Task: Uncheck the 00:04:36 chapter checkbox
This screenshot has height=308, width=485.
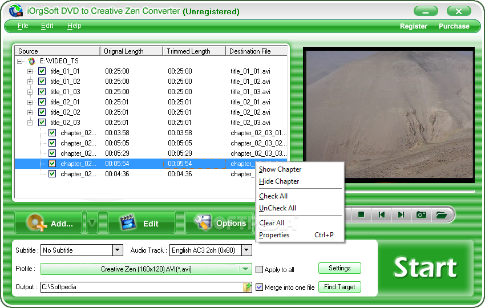Action: pyautogui.click(x=52, y=174)
